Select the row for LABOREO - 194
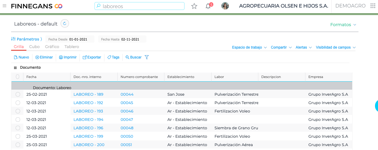The image size is (378, 150). (18, 119)
